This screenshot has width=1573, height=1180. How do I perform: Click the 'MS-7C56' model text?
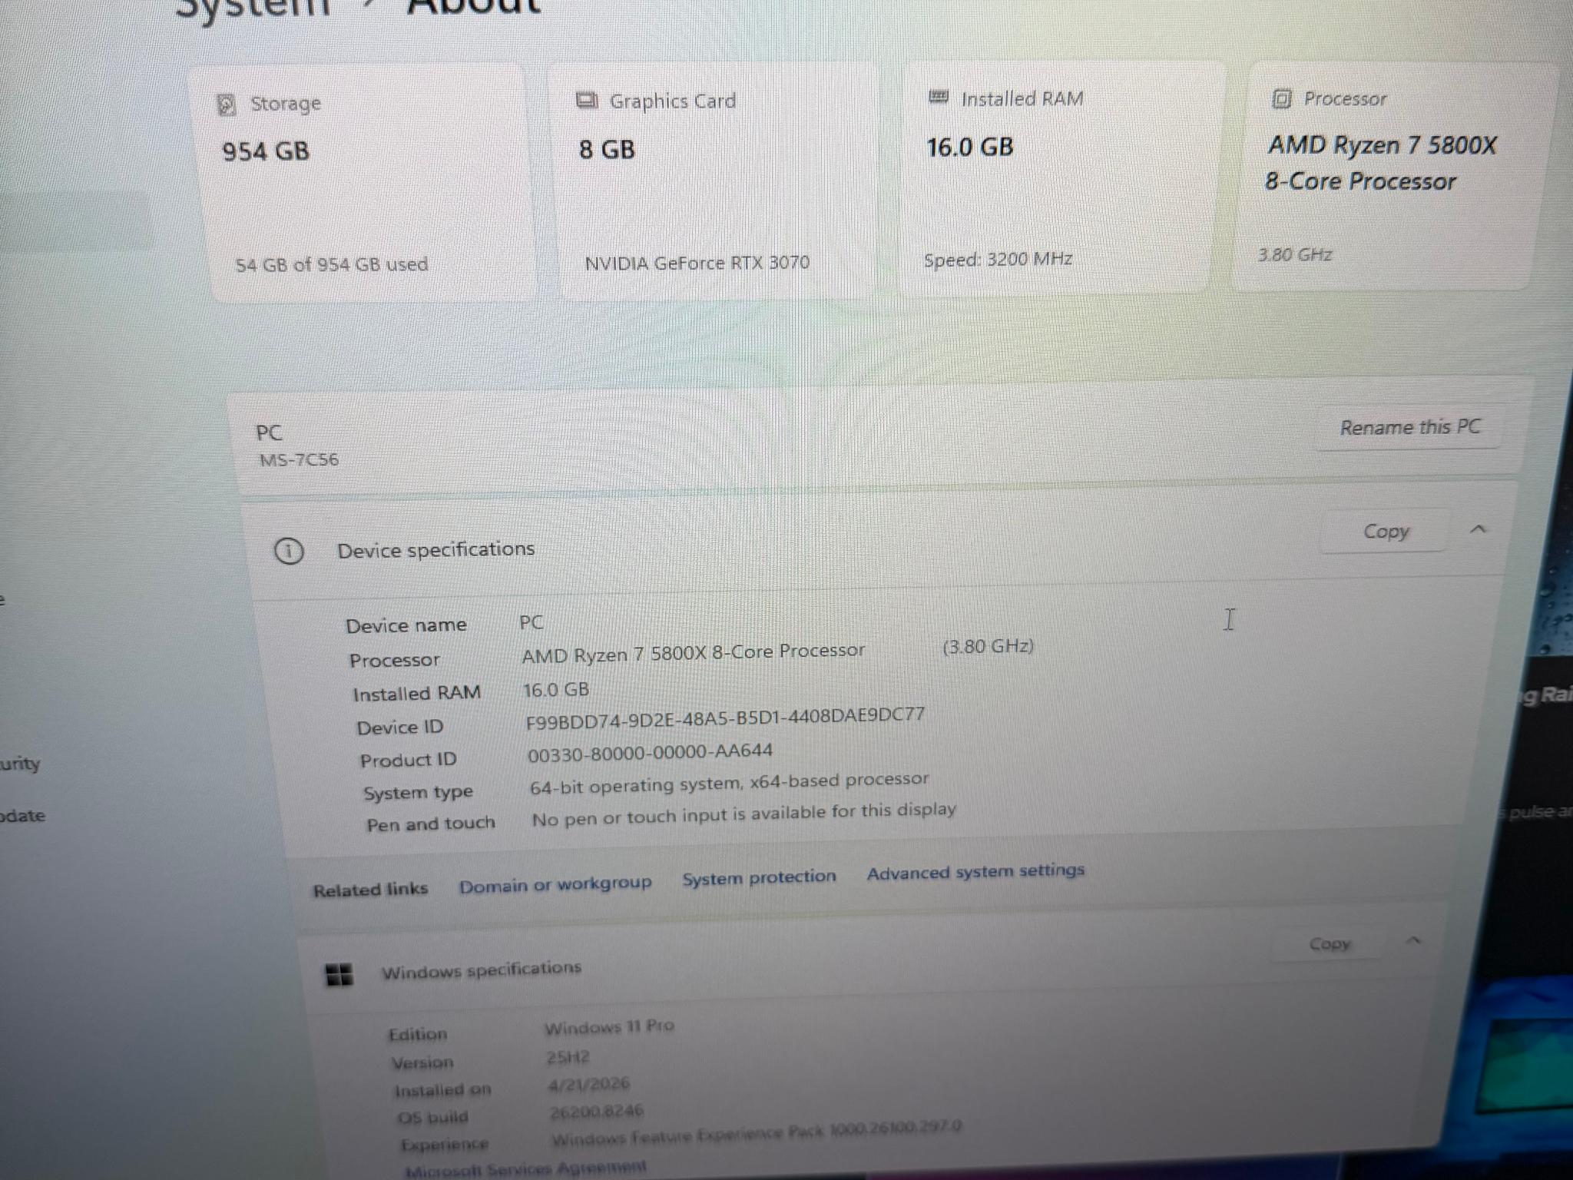299,460
